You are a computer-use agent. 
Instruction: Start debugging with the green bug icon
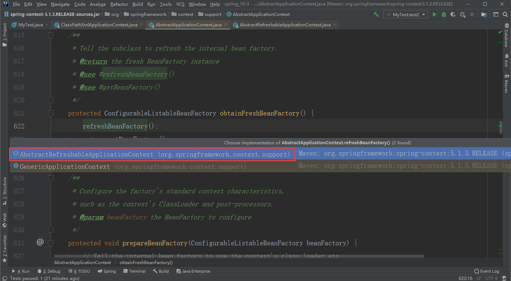tap(444, 14)
